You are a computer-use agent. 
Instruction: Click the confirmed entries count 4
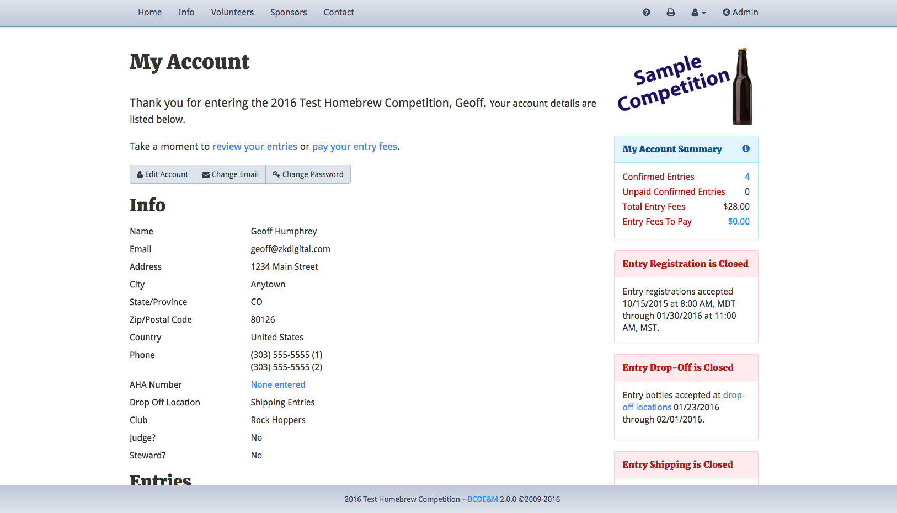[x=747, y=177]
